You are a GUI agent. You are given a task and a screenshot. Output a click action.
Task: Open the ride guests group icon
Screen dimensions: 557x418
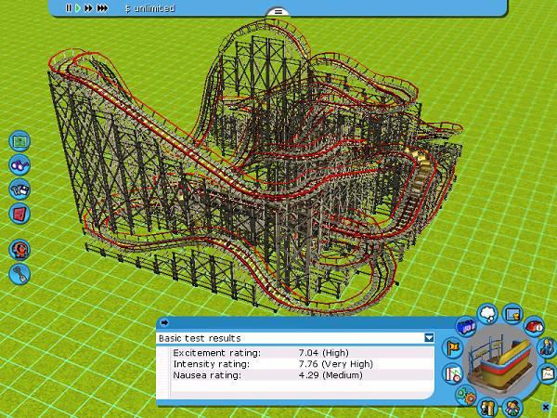pyautogui.click(x=512, y=408)
